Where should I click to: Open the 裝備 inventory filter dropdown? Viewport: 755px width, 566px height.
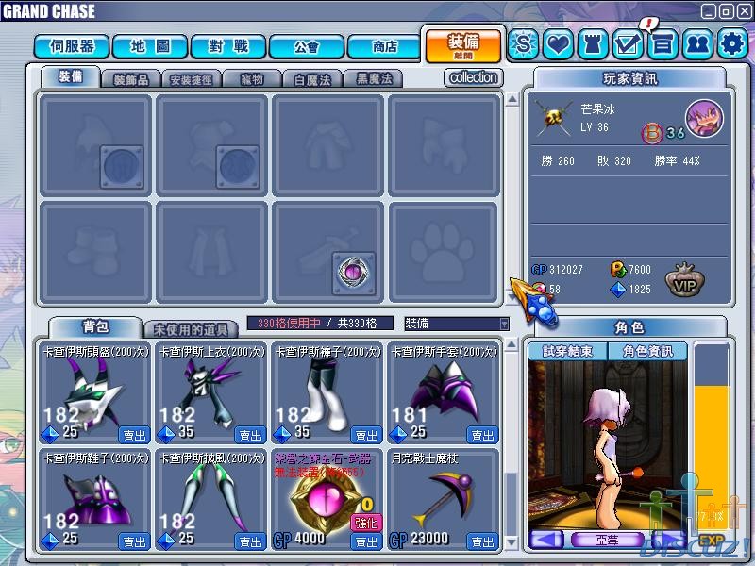[456, 324]
